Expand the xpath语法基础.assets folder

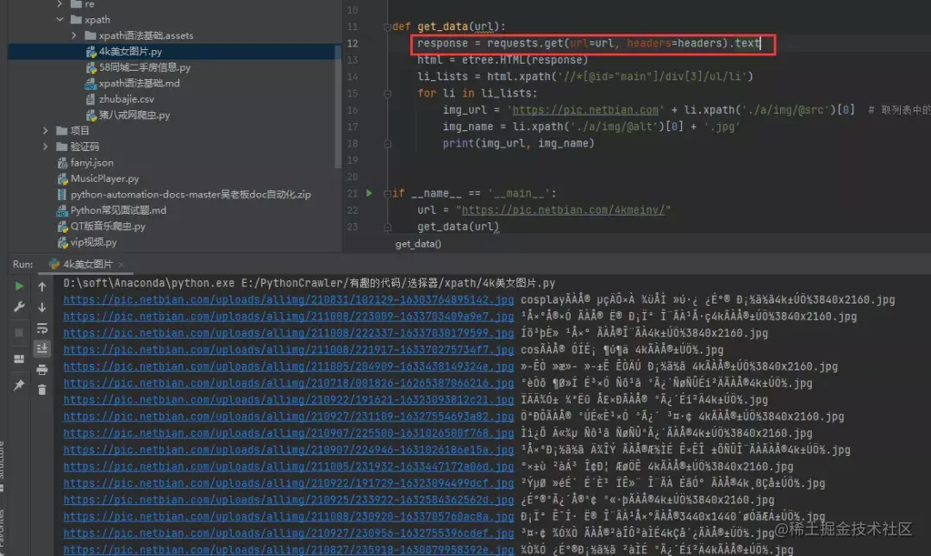click(x=73, y=35)
